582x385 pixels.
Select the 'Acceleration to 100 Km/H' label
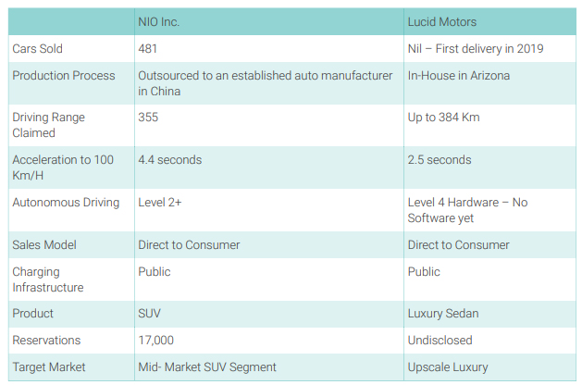(x=63, y=168)
